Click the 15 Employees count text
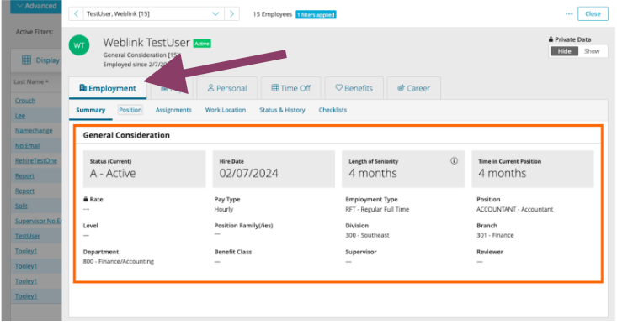 coord(272,14)
